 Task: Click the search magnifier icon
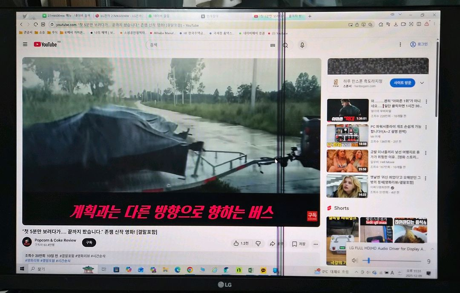tap(285, 44)
